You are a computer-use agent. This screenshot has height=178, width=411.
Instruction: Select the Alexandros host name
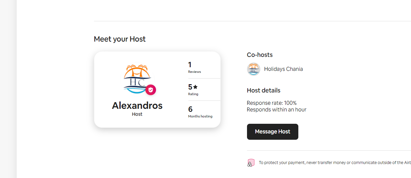coord(137,105)
